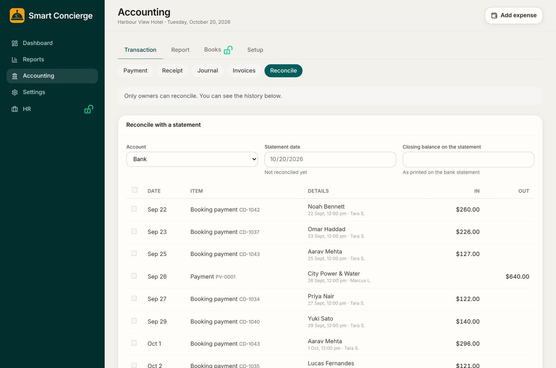Tick the Sep 26 City Power & Water row
Image resolution: width=556 pixels, height=368 pixels.
pos(134,276)
